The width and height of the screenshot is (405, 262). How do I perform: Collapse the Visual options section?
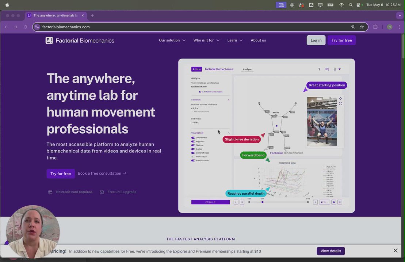(x=229, y=133)
